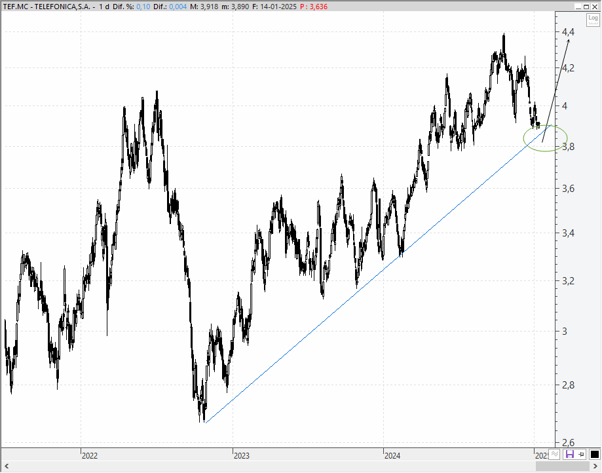Click the 4,4 price axis label
The image size is (602, 473).
coord(568,32)
